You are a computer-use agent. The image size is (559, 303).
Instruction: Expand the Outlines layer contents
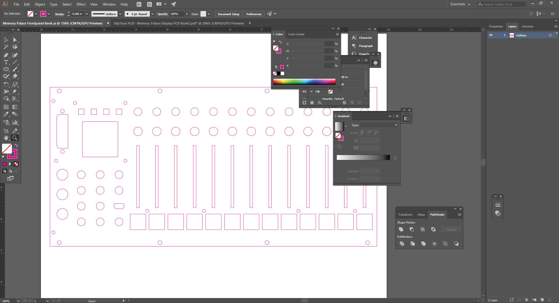504,35
